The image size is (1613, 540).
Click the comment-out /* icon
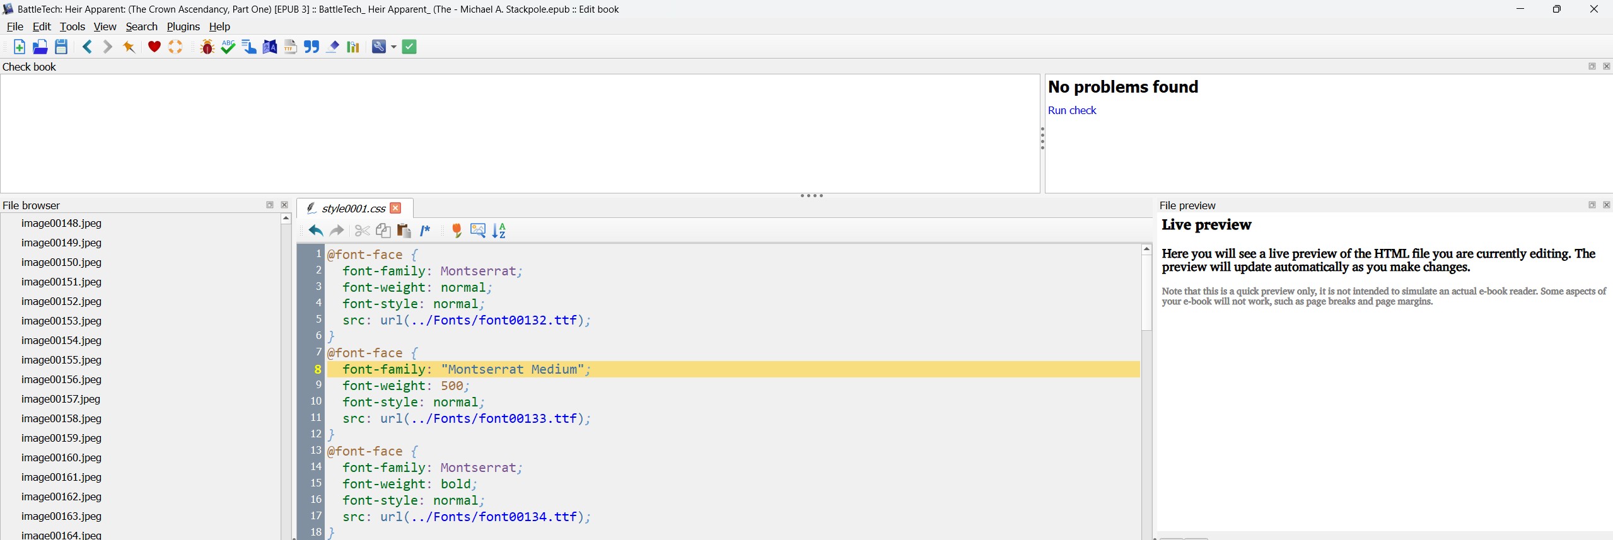pyautogui.click(x=426, y=231)
